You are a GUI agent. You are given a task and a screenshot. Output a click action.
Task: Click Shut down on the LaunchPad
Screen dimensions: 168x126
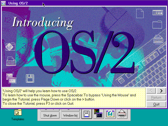pos(50,115)
